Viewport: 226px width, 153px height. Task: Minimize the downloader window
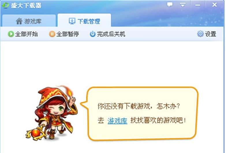198,5
